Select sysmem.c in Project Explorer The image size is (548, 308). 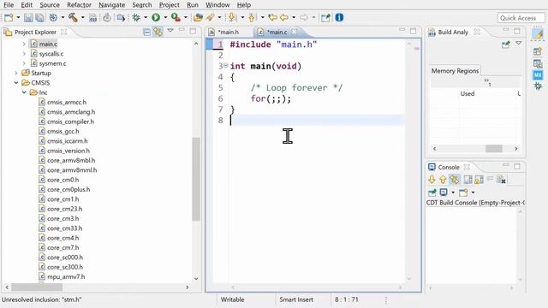tap(52, 63)
